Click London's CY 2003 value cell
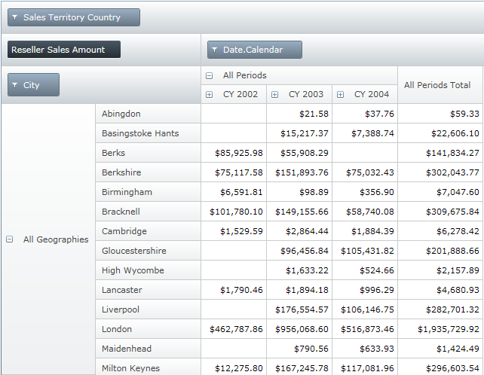 point(299,329)
